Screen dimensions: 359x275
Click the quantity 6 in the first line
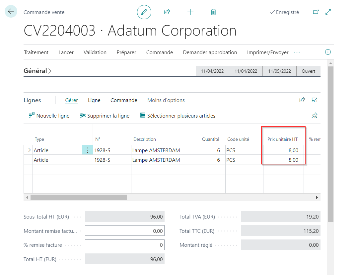[205, 150]
